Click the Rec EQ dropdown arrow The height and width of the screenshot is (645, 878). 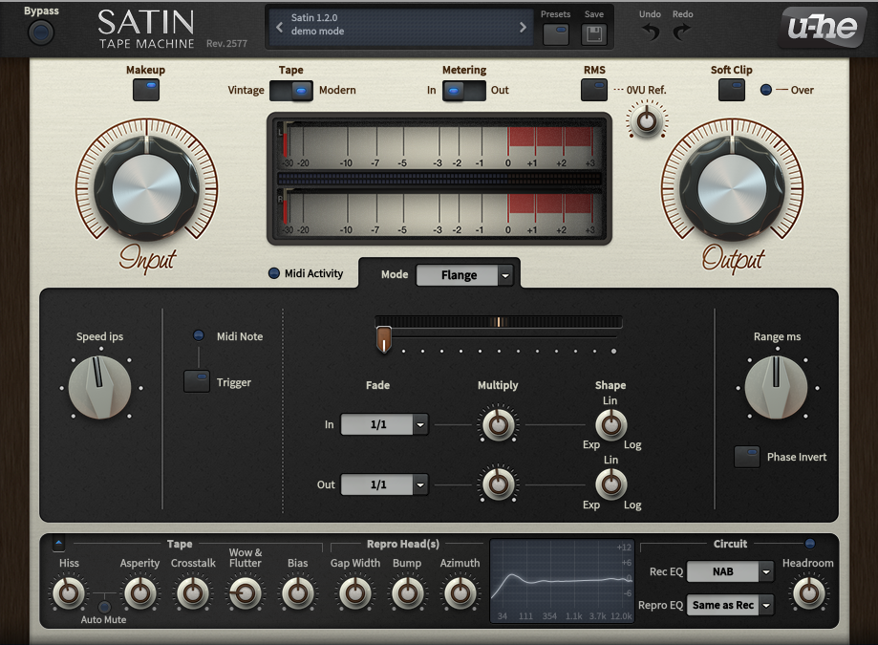pyautogui.click(x=766, y=571)
